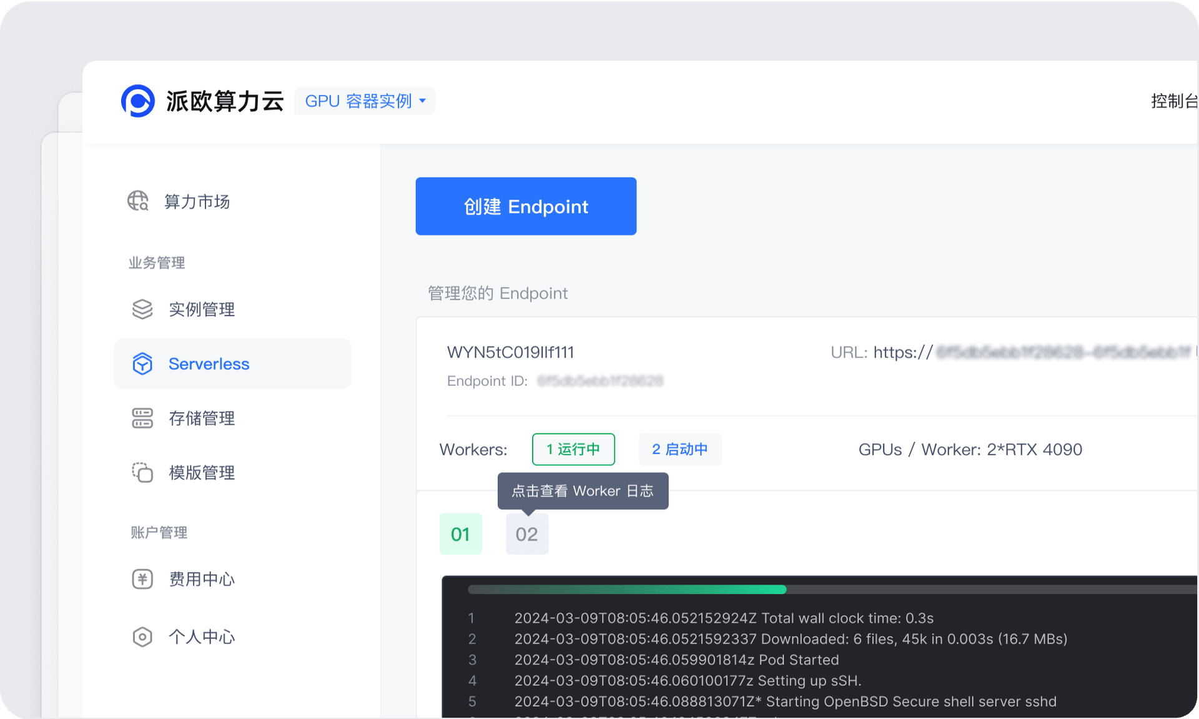Click the storage icon for 存储管理
The height and width of the screenshot is (719, 1199).
point(142,418)
